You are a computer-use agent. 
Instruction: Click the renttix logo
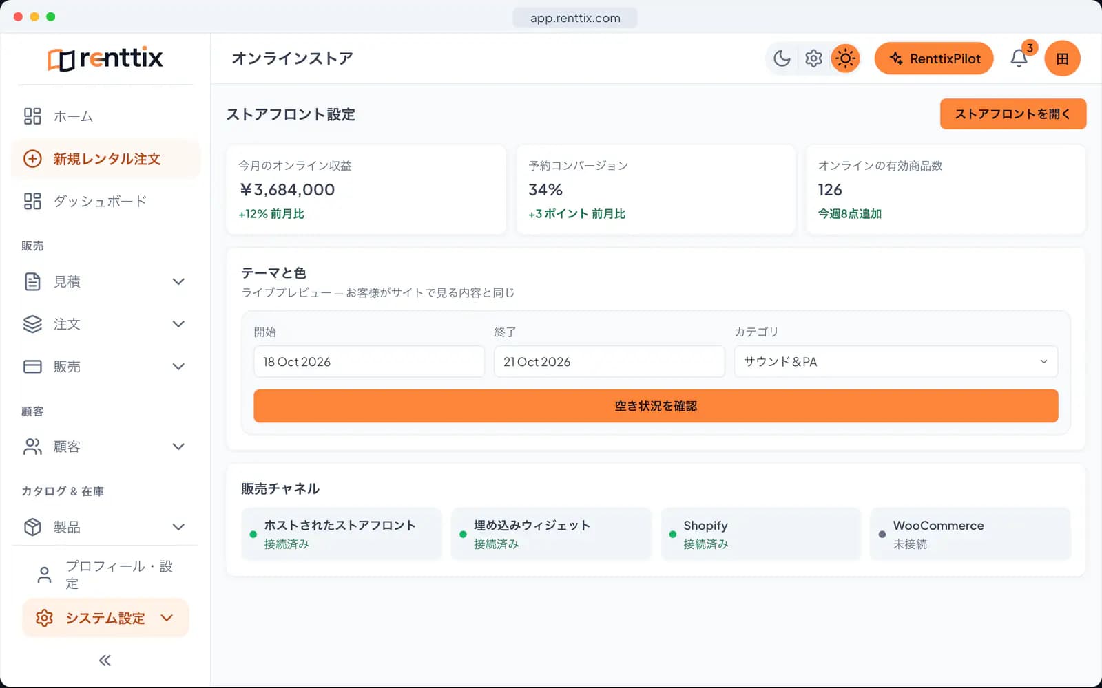point(105,58)
